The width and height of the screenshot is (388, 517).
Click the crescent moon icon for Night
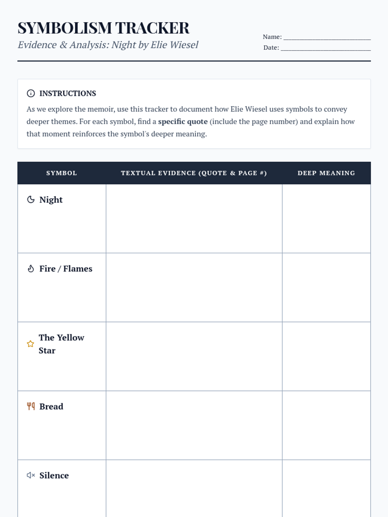31,200
